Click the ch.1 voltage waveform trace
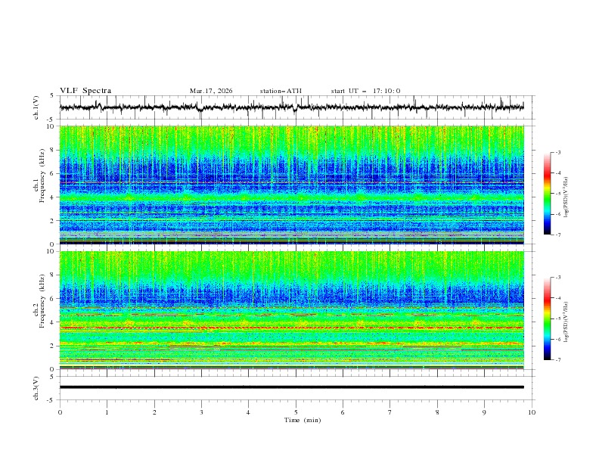Image resolution: width=599 pixels, height=463 pixels. pyautogui.click(x=291, y=107)
